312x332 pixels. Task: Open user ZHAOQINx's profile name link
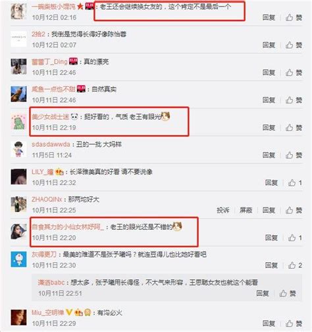(x=47, y=200)
